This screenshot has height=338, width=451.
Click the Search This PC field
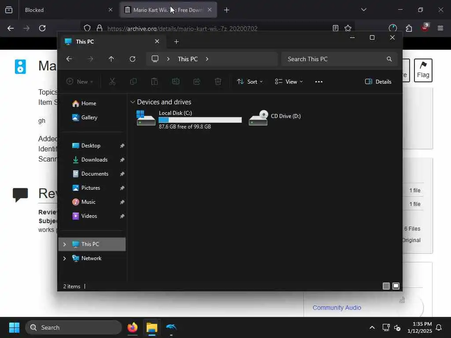(340, 59)
